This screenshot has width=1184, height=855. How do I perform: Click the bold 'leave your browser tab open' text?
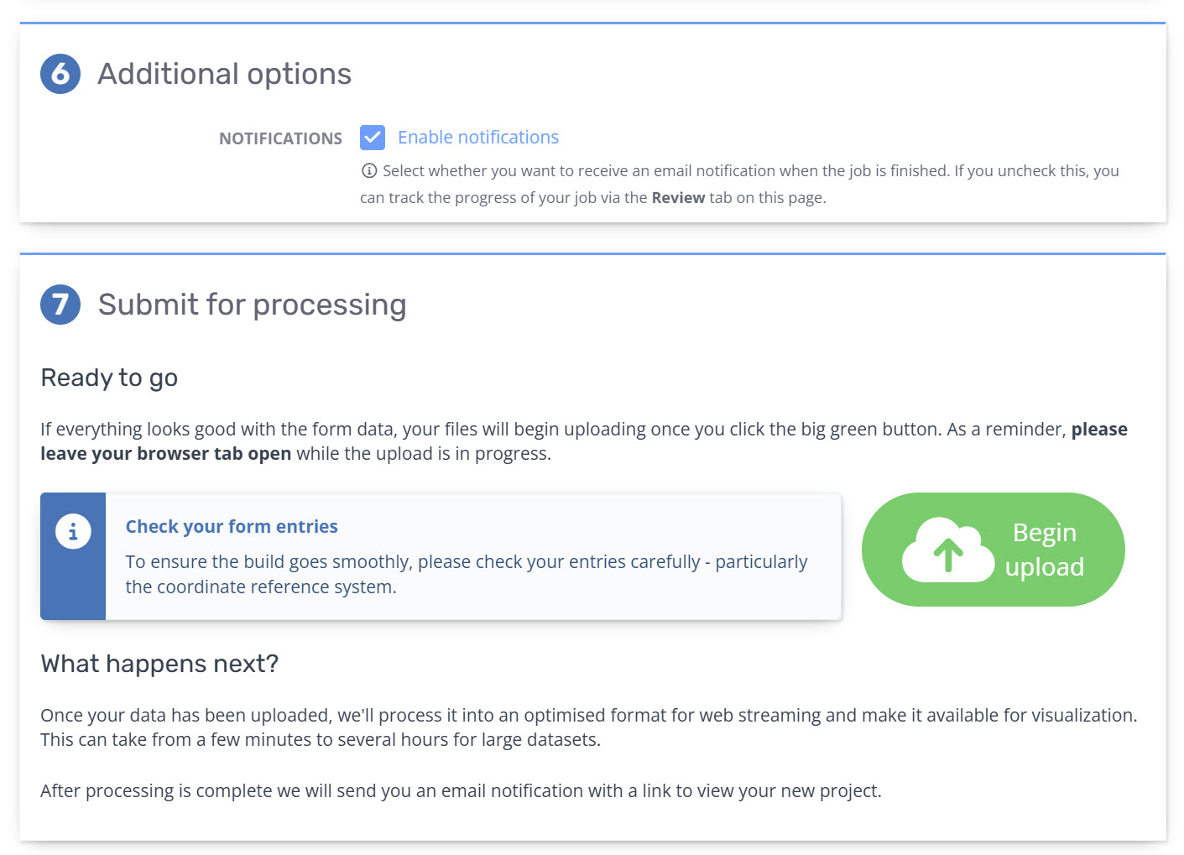click(x=166, y=454)
